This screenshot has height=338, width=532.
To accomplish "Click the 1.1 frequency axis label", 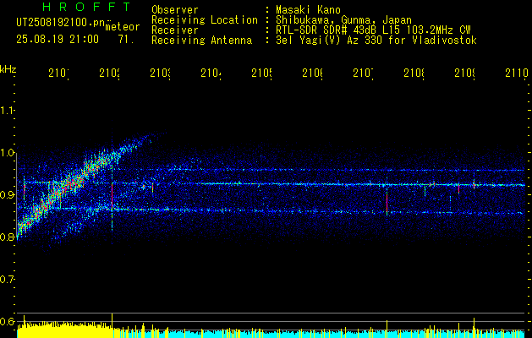I will click(x=7, y=111).
